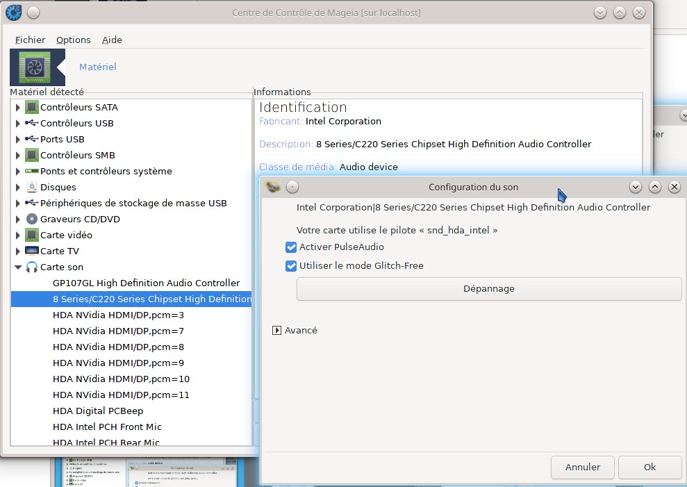Click the Dépannage button
This screenshot has width=687, height=487.
click(489, 289)
